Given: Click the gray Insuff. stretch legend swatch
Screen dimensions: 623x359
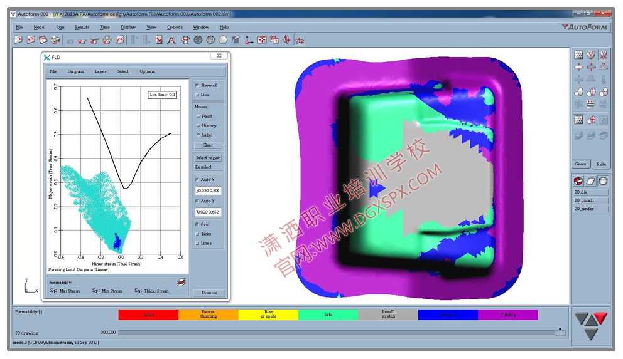Looking at the screenshot, I should point(388,315).
